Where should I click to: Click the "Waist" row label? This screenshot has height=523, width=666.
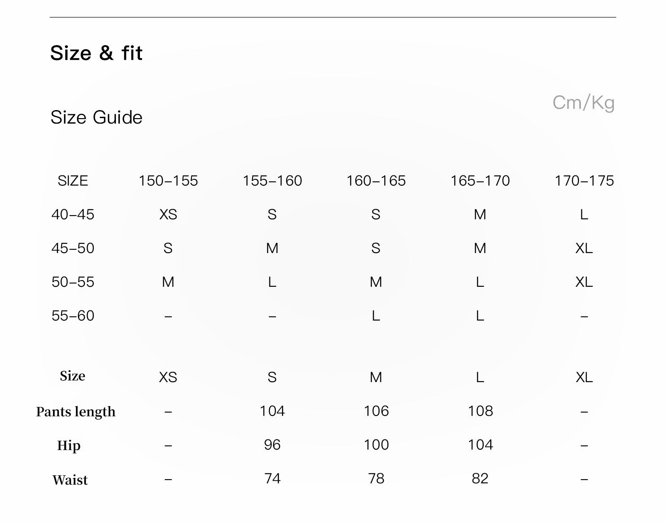(x=70, y=480)
